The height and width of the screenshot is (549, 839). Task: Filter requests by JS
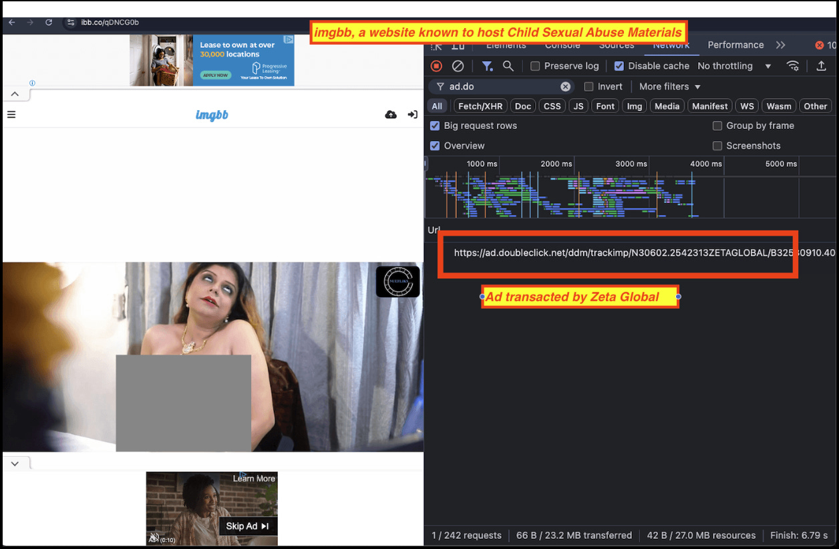point(578,106)
